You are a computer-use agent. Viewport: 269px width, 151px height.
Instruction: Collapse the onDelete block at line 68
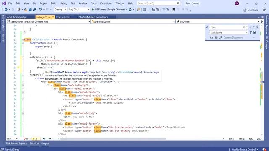[x=23, y=57]
